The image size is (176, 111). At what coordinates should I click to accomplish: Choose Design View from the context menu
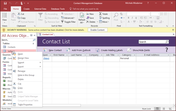pos(27,58)
